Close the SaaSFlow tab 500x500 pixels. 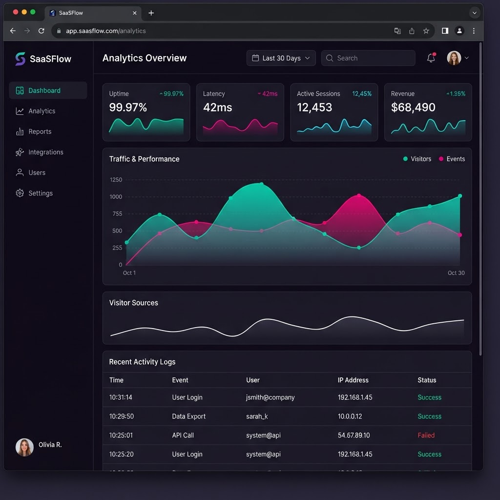[135, 13]
